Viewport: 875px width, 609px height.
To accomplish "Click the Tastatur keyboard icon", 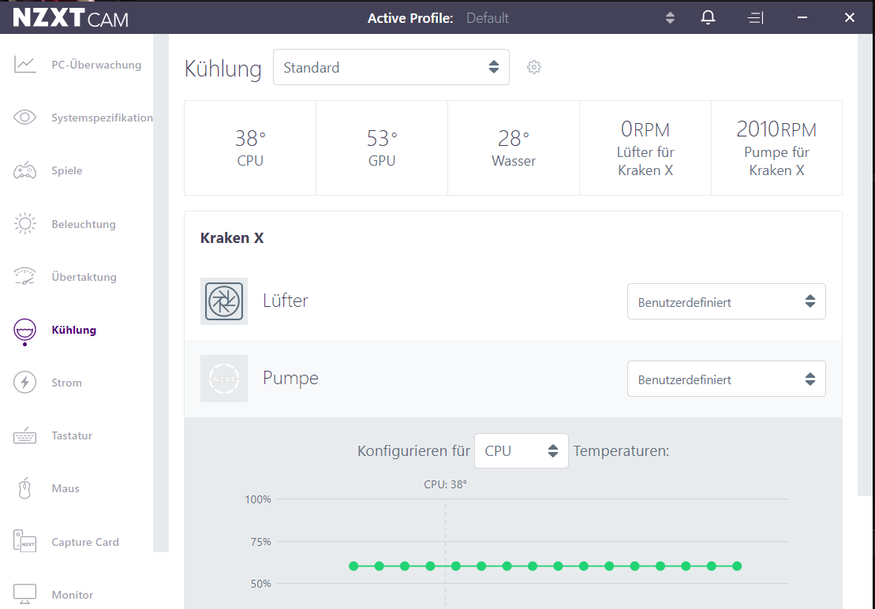I will point(24,435).
